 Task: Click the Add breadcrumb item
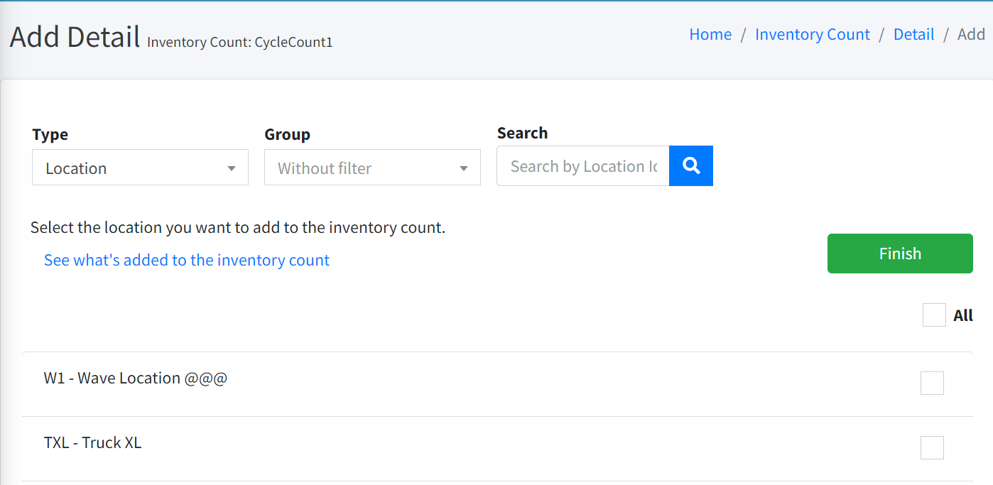971,34
